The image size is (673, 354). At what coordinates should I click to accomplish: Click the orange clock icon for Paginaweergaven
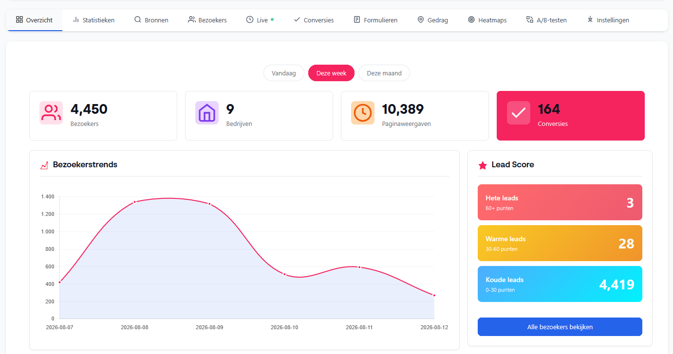[x=363, y=113]
